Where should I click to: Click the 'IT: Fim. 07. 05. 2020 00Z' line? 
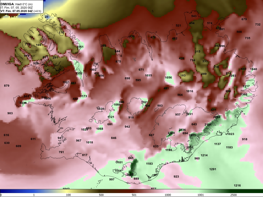[x=16, y=8]
